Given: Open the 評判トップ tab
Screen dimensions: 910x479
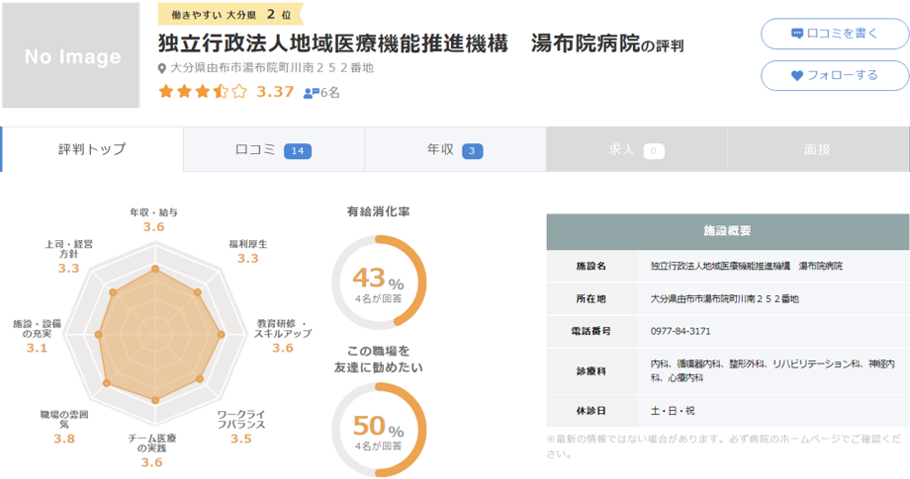Looking at the screenshot, I should [x=92, y=149].
